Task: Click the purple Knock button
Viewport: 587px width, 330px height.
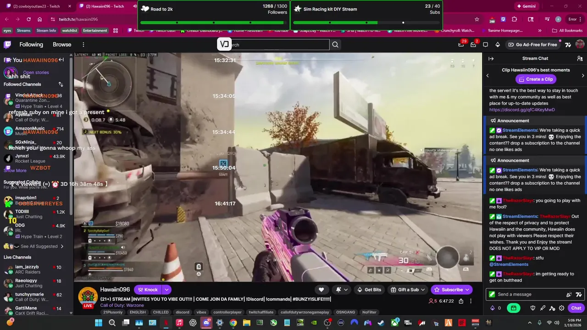Action: click(148, 290)
